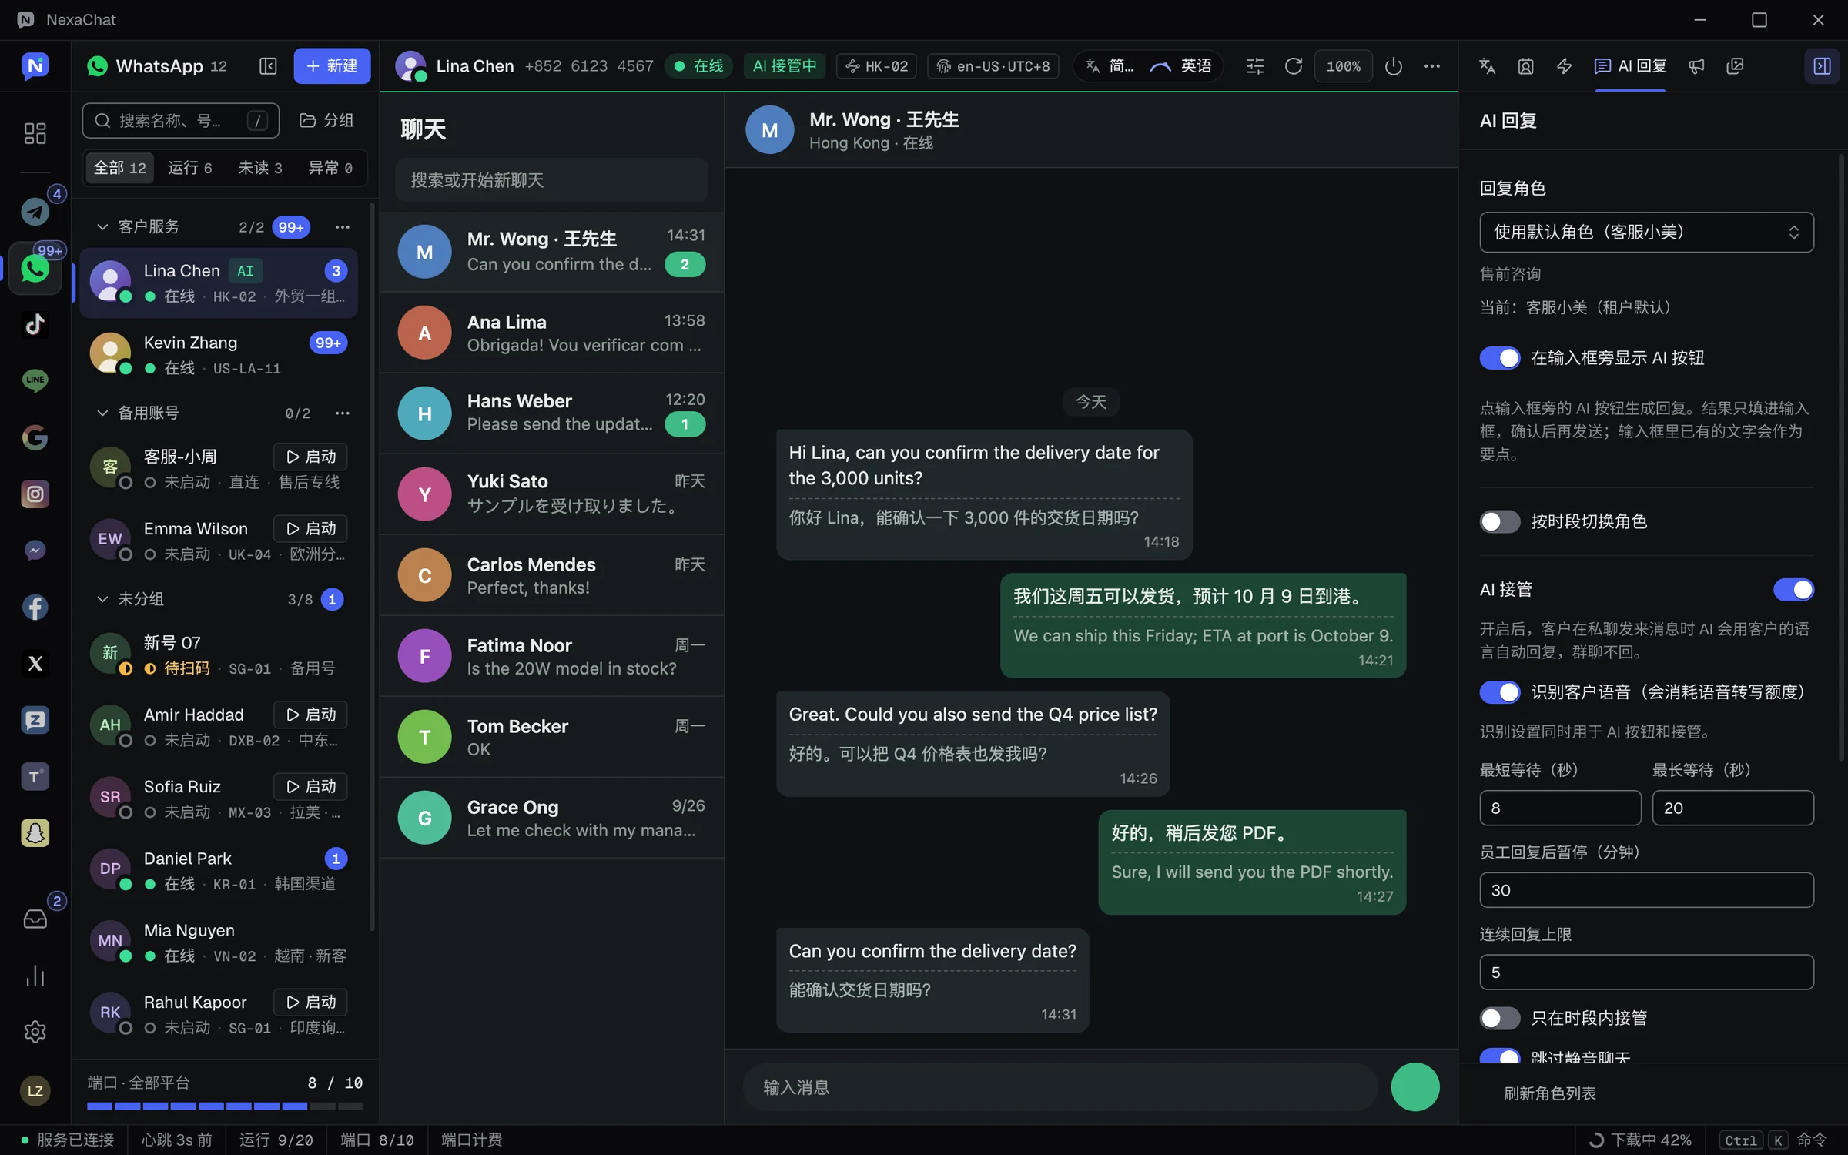Viewport: 1848px width, 1155px height.
Task: Open more options for 客户服务 group
Action: (343, 227)
